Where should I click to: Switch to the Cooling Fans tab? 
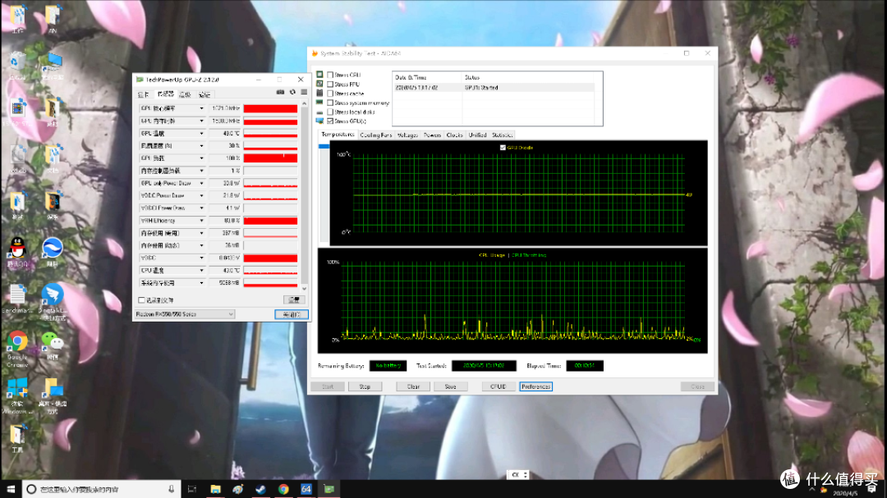tap(375, 135)
